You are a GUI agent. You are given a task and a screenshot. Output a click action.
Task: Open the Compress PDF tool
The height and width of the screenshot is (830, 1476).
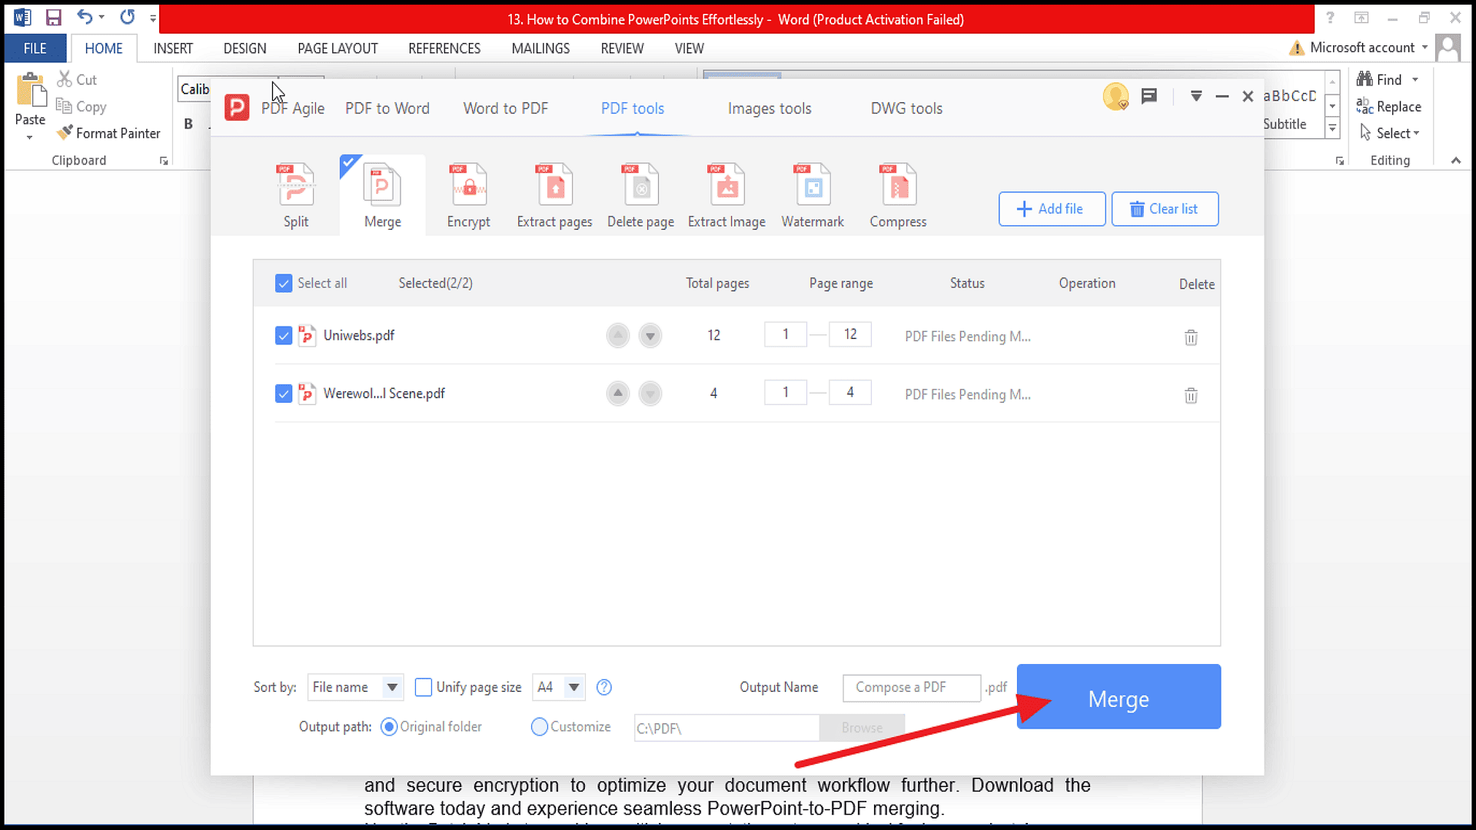click(898, 195)
